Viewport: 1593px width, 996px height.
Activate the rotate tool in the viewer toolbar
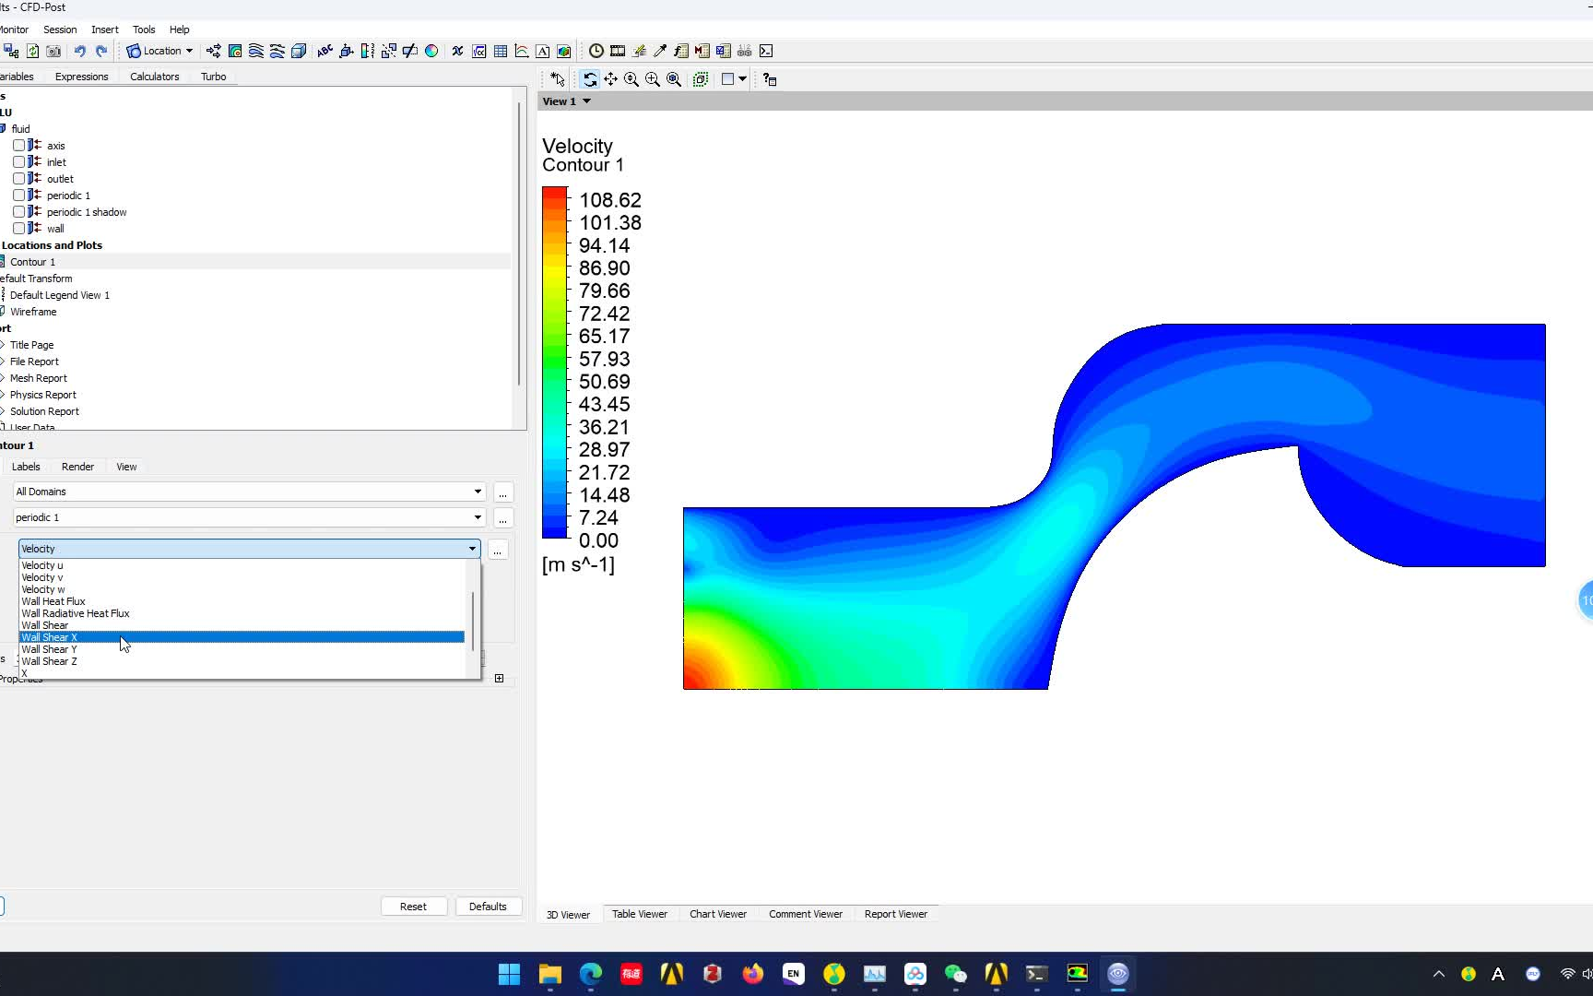[x=590, y=79]
